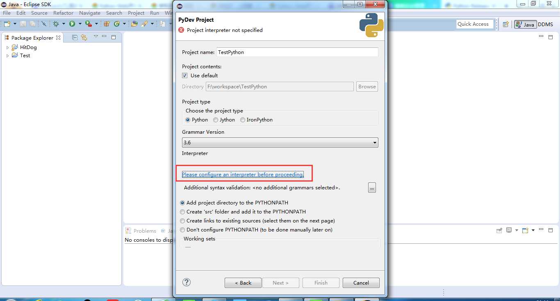Click the Display Selected Console icon

tap(509, 230)
